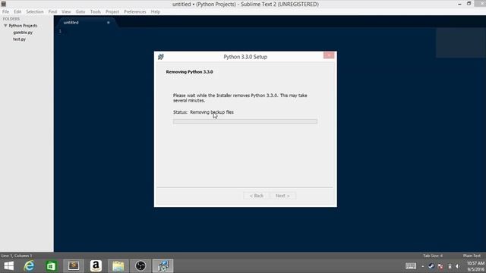Close the Python 3.3.0 Setup dialog
486x273 pixels.
tap(329, 55)
